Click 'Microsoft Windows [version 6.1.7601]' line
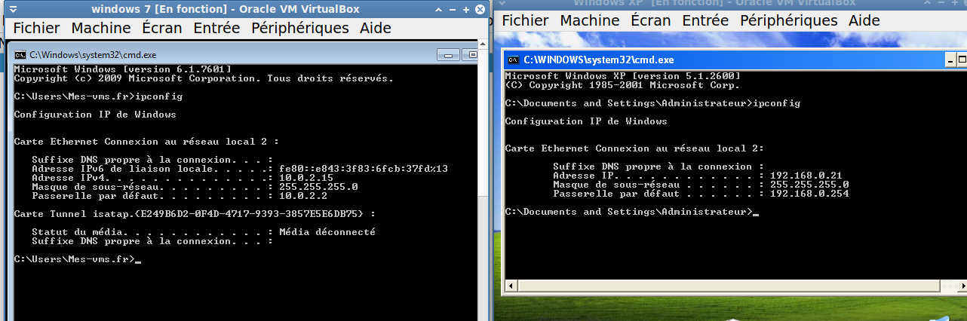The width and height of the screenshot is (967, 321). tap(122, 69)
